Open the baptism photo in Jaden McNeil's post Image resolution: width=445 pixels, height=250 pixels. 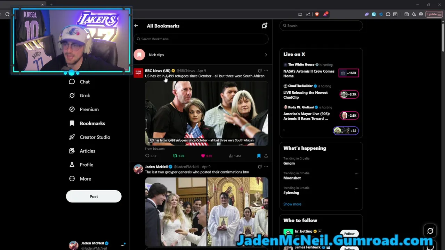(x=238, y=212)
